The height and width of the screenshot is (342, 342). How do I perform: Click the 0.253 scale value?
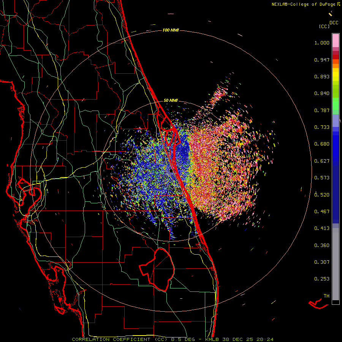coord(322,279)
